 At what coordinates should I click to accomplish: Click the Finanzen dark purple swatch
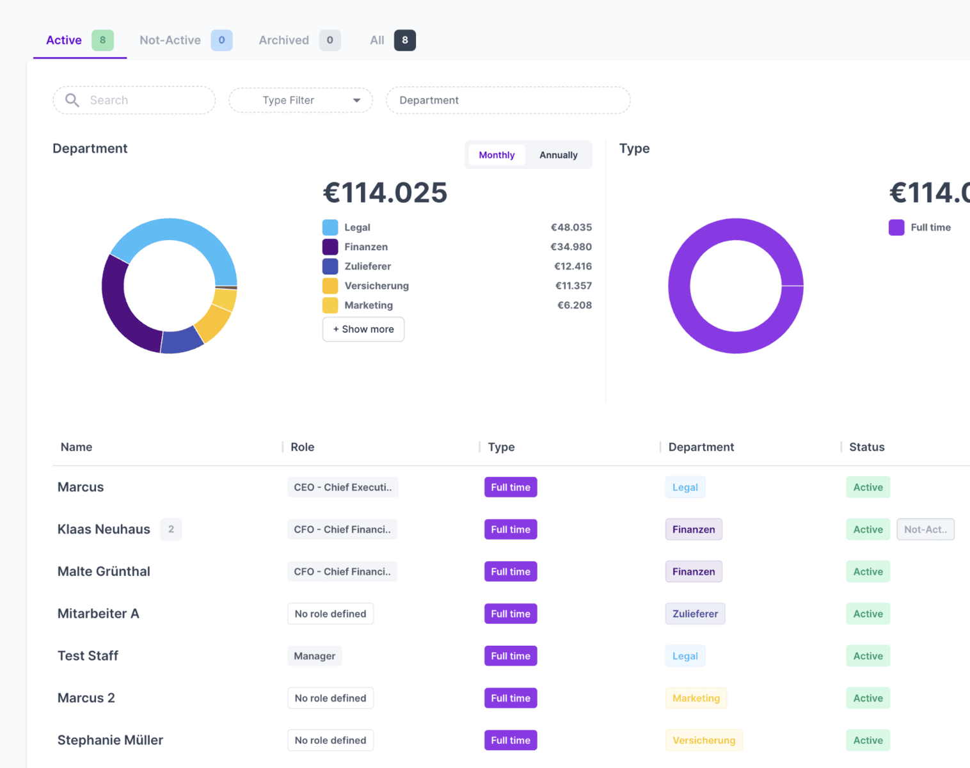point(330,247)
